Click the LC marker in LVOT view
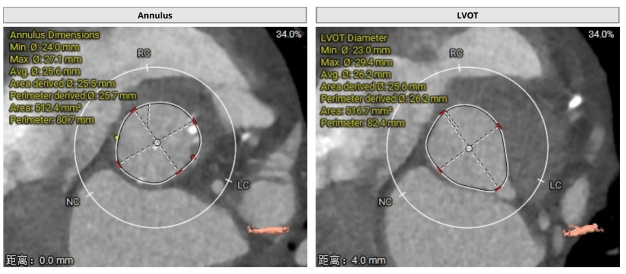The width and height of the screenshot is (626, 274). click(555, 185)
